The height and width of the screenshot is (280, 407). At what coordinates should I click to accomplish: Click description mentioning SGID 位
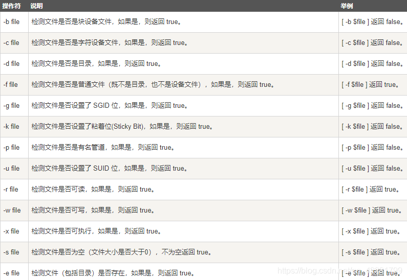pos(110,106)
